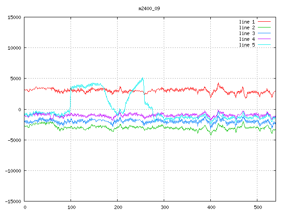284x213 pixels.
Task: Select the "line 2" legend label
Action: click(247, 28)
